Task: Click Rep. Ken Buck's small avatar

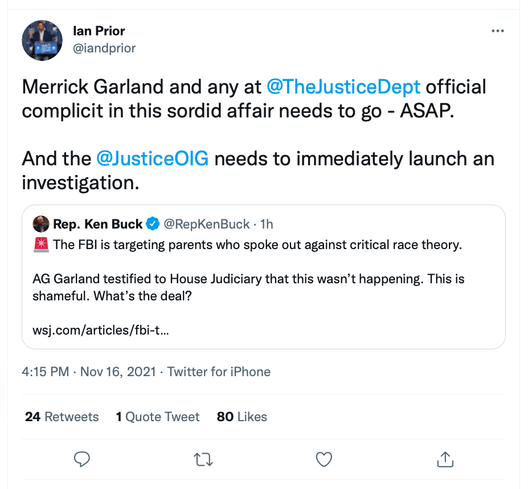Action: 40,224
